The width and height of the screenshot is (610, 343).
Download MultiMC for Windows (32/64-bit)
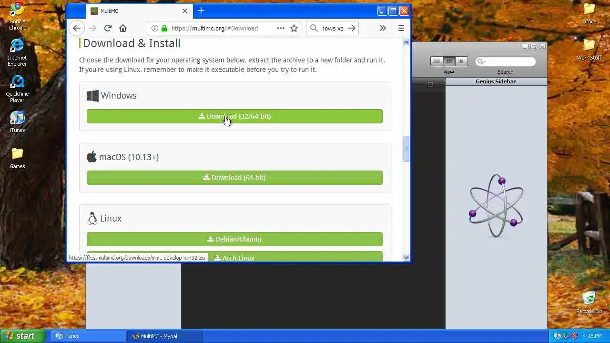coord(234,116)
